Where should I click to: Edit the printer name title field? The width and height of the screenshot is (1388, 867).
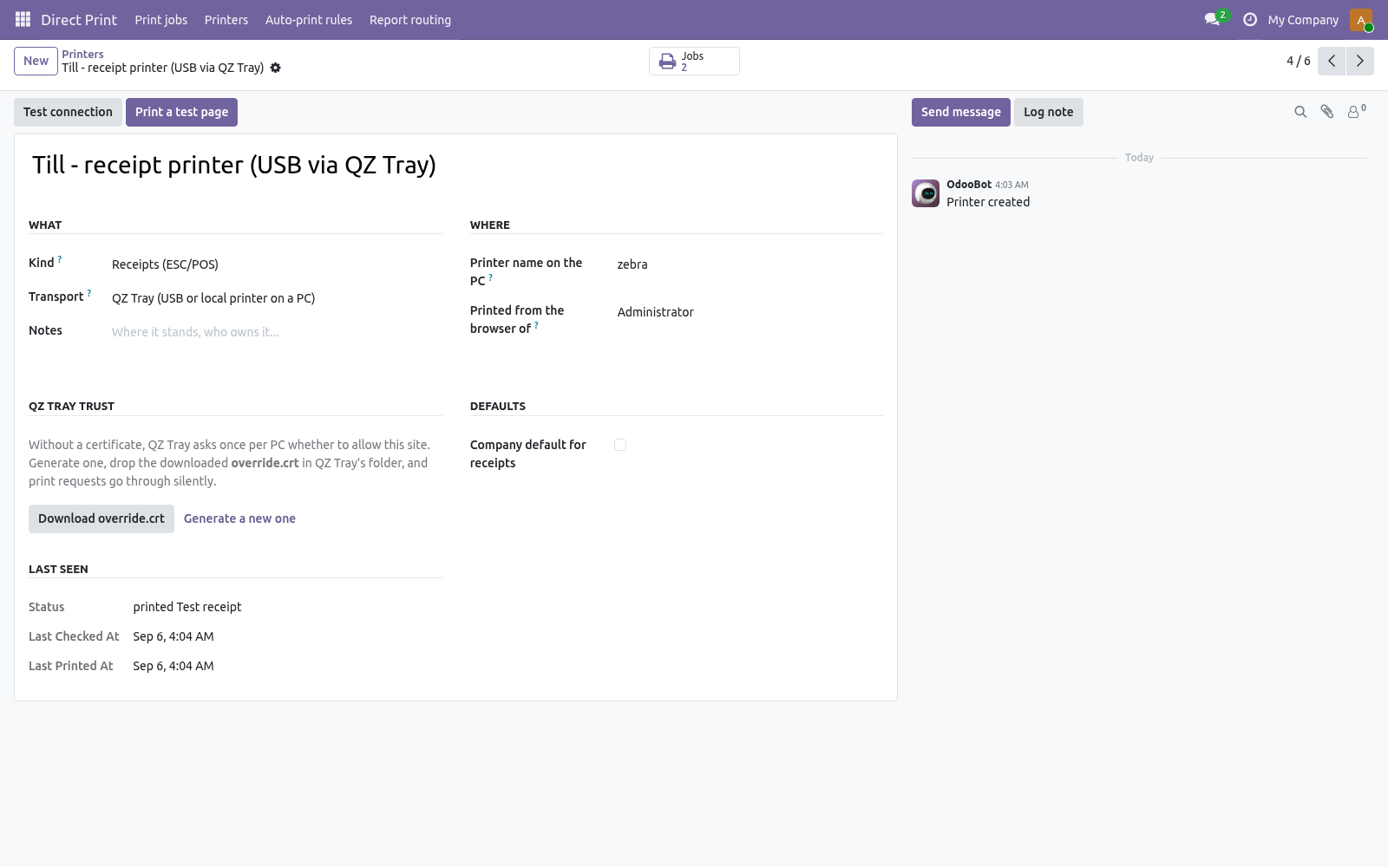(456, 165)
